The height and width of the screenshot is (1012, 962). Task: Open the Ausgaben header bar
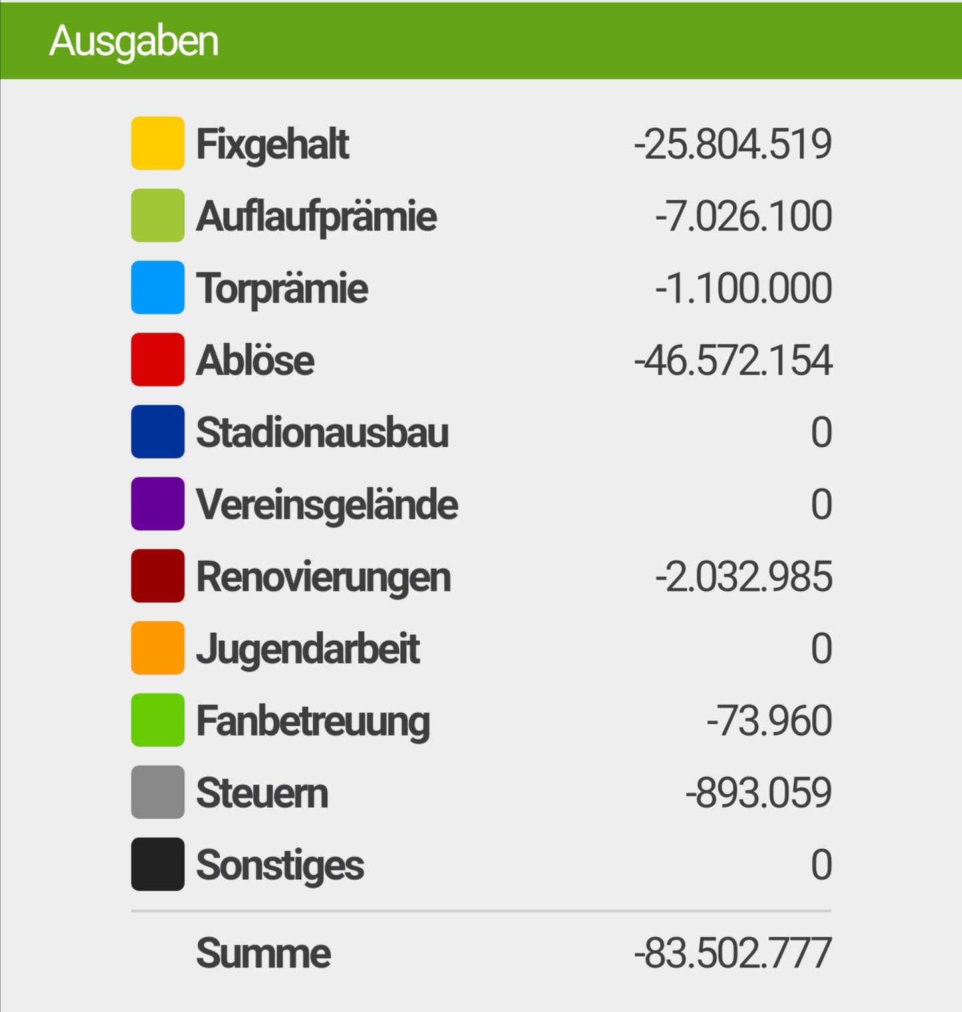pos(481,41)
